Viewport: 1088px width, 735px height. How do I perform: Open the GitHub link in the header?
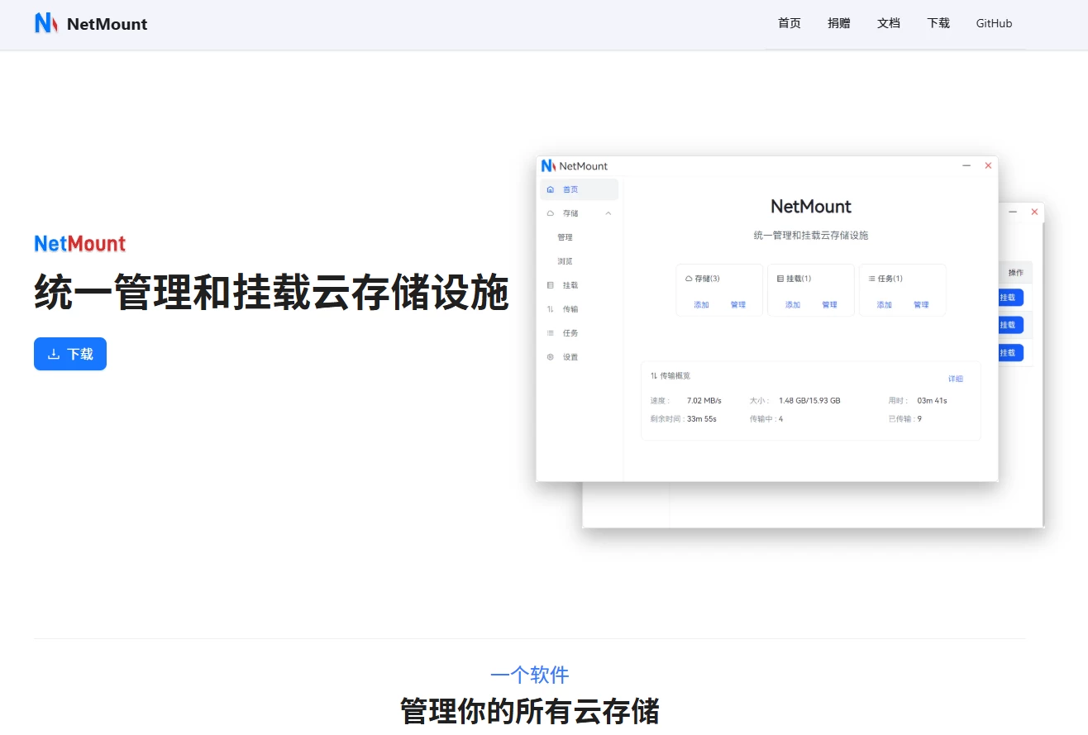click(993, 23)
